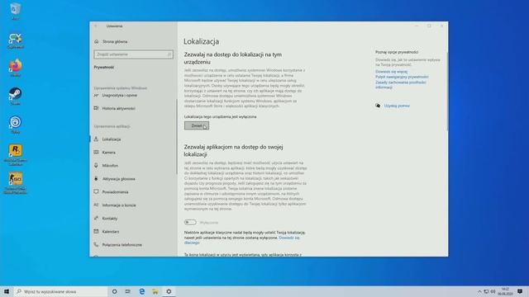Image resolution: width=529 pixels, height=297 pixels.
Task: Click the sidebar vertical scrollbar
Action: pos(176,136)
